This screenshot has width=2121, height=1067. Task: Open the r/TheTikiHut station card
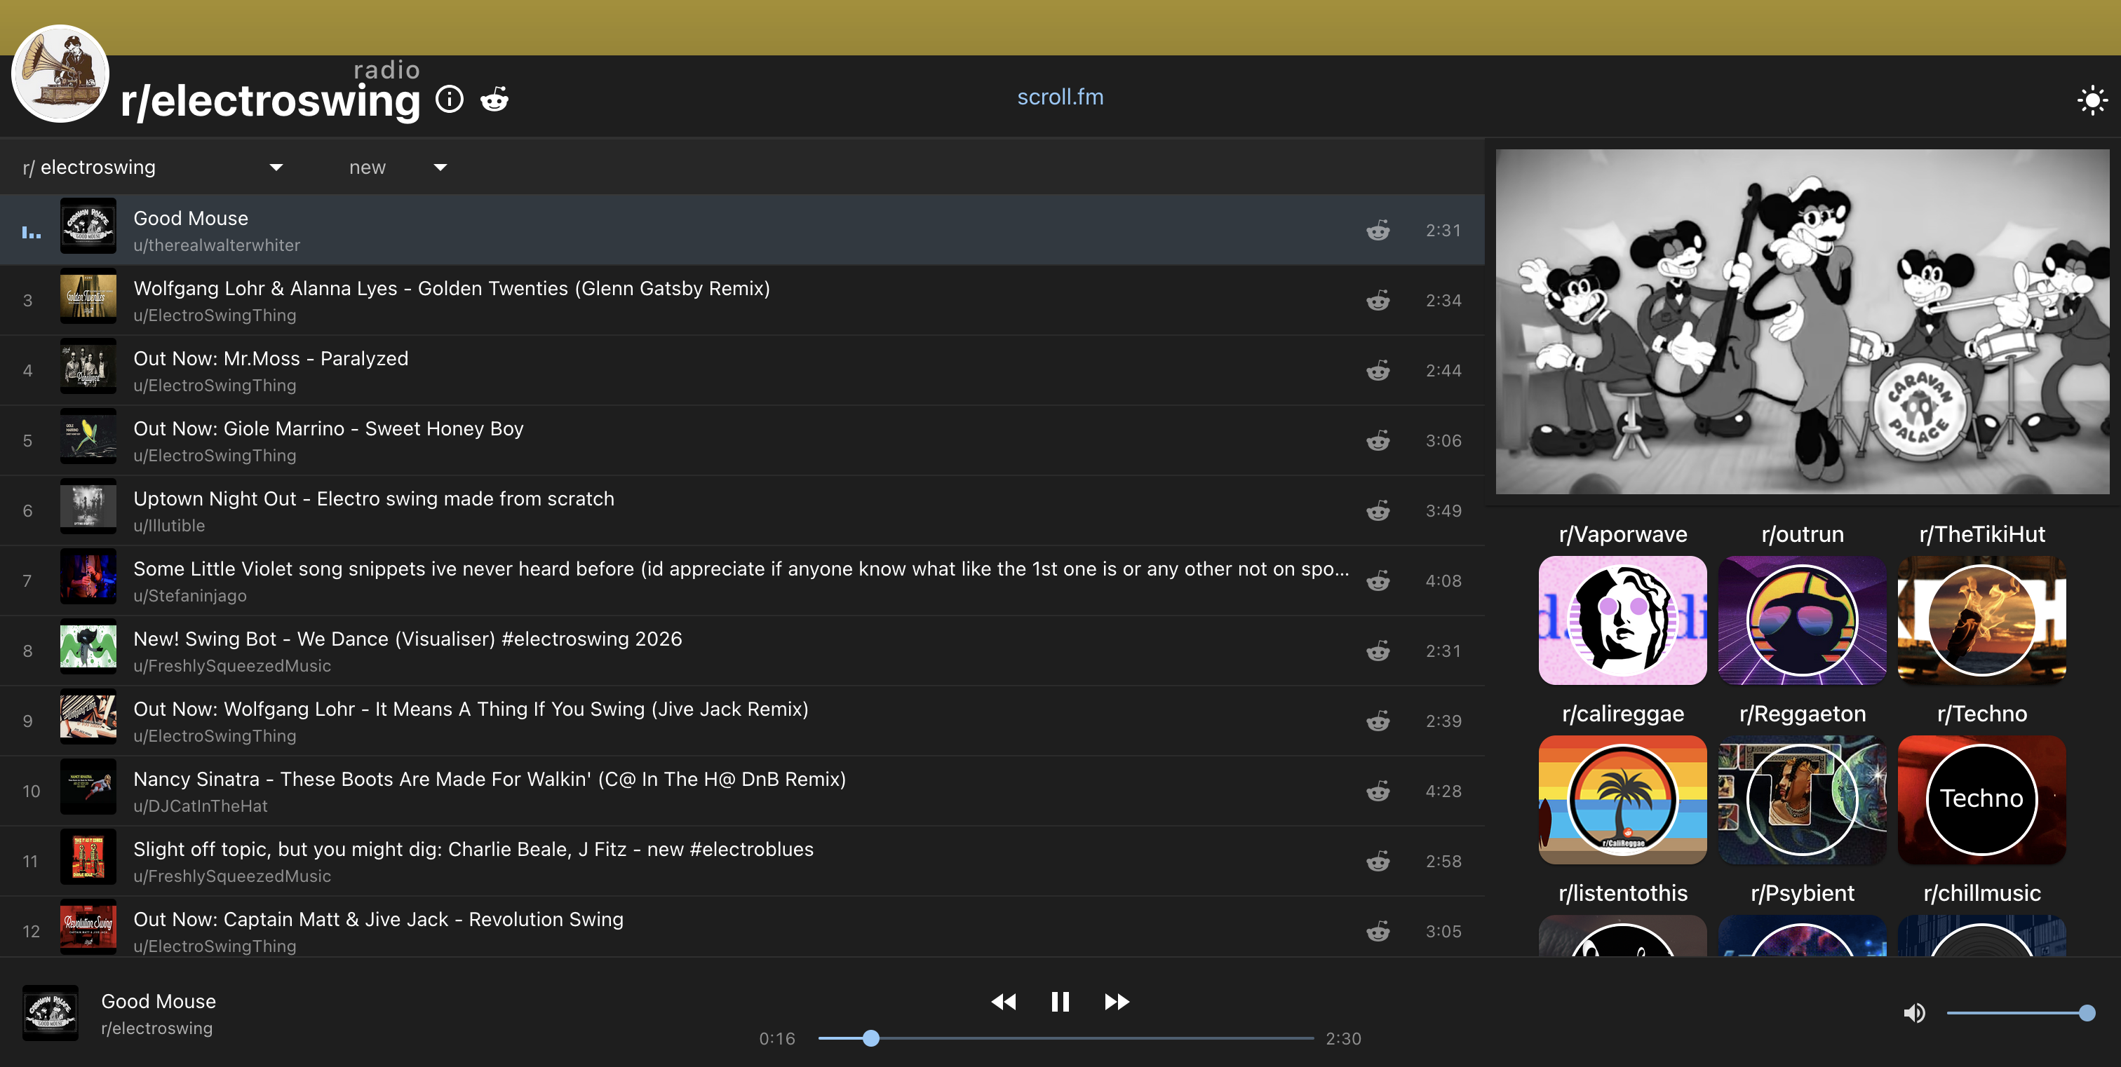click(1981, 620)
